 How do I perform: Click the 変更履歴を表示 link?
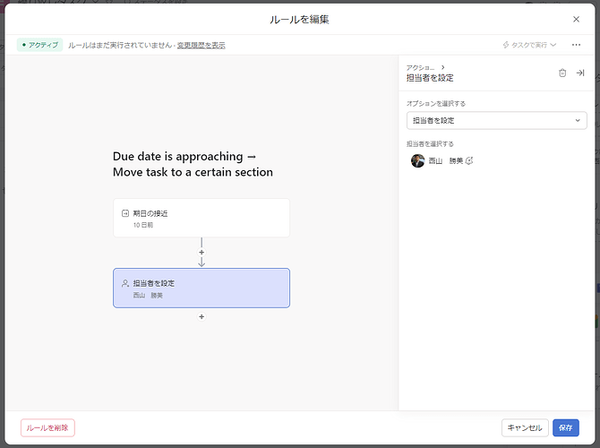pyautogui.click(x=201, y=45)
